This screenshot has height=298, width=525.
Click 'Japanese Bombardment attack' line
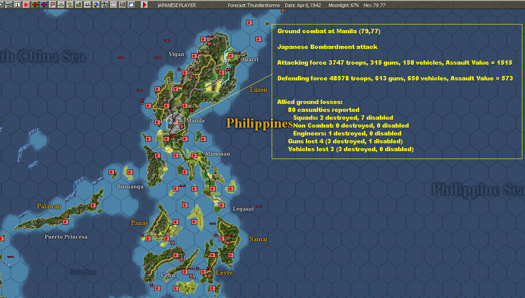327,47
